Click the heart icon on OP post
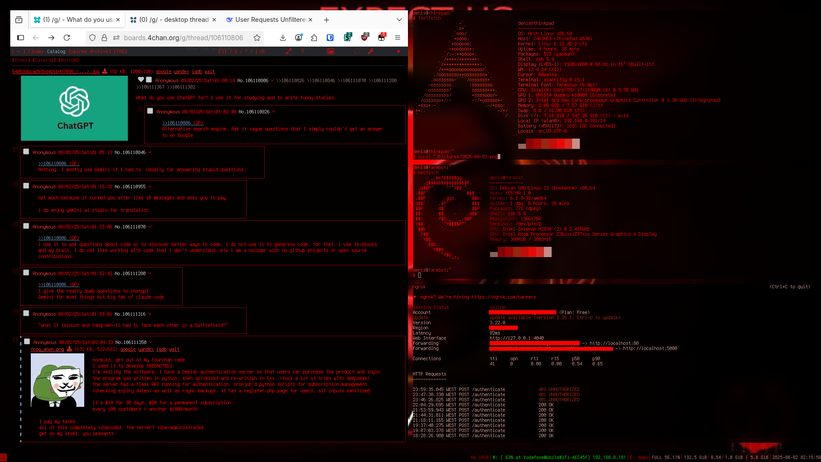The image size is (821, 462). pyautogui.click(x=141, y=80)
